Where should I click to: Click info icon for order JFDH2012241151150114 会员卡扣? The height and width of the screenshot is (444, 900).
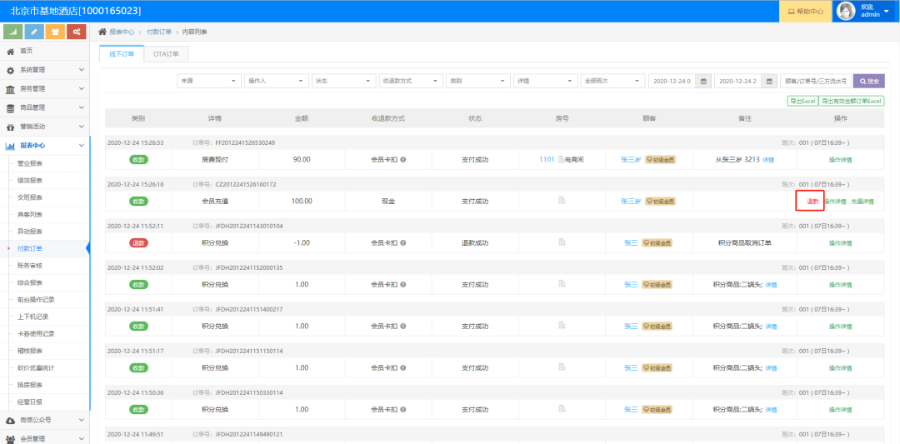click(403, 367)
